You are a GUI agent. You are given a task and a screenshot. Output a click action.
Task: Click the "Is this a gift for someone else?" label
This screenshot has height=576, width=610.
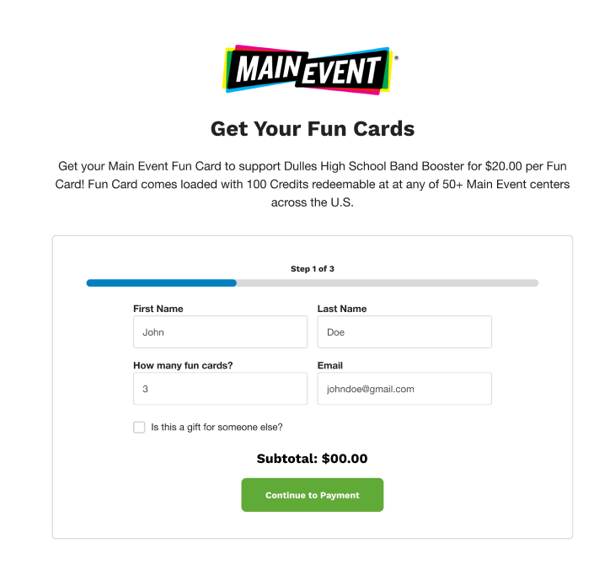point(217,428)
